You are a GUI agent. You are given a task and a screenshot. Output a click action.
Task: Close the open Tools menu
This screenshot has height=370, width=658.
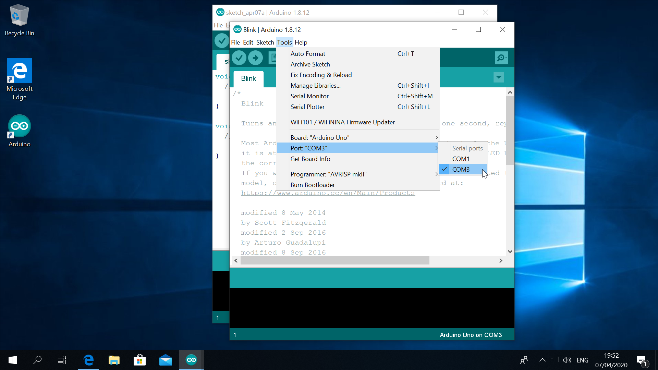pyautogui.click(x=284, y=42)
